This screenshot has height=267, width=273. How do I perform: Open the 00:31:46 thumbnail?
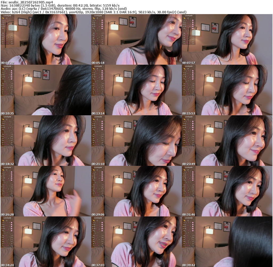coord(227,191)
